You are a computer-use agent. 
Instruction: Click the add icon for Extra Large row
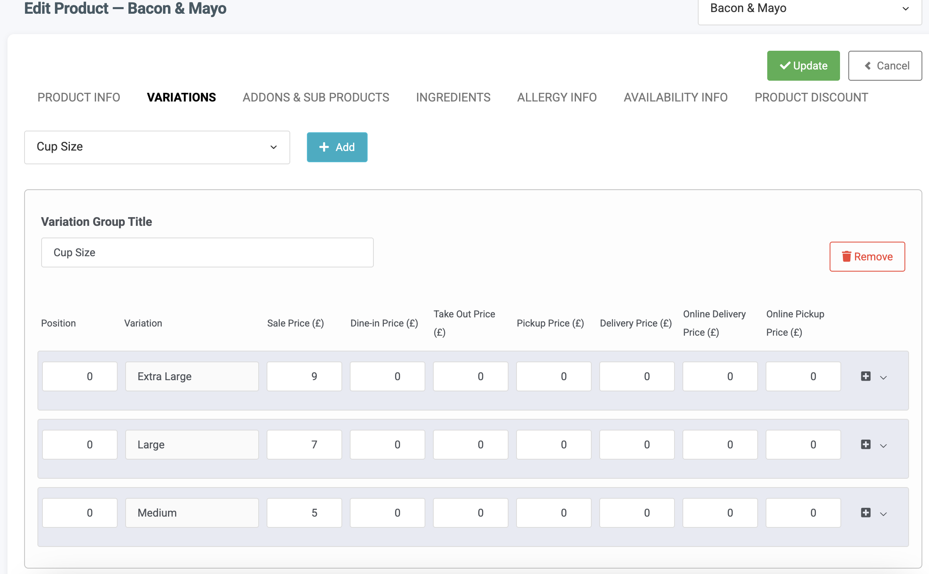point(866,376)
